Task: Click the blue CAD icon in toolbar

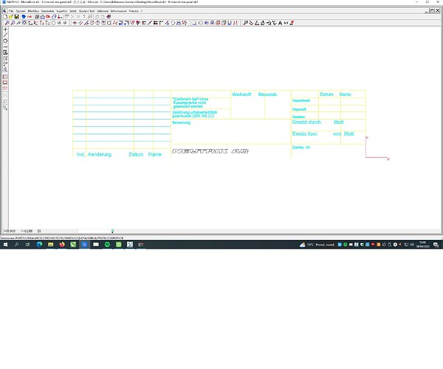Action: [x=24, y=17]
